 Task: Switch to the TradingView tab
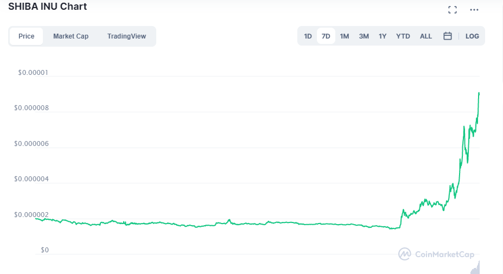point(126,36)
